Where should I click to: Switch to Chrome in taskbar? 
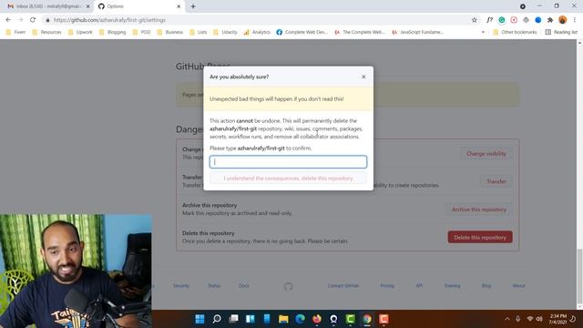pos(367,319)
